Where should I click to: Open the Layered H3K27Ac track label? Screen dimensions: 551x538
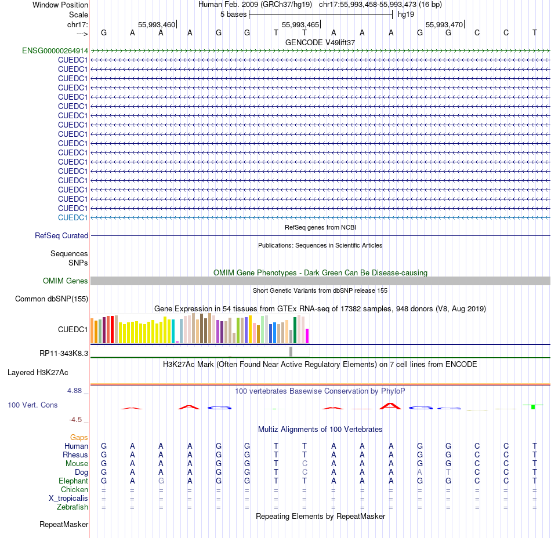(x=38, y=373)
